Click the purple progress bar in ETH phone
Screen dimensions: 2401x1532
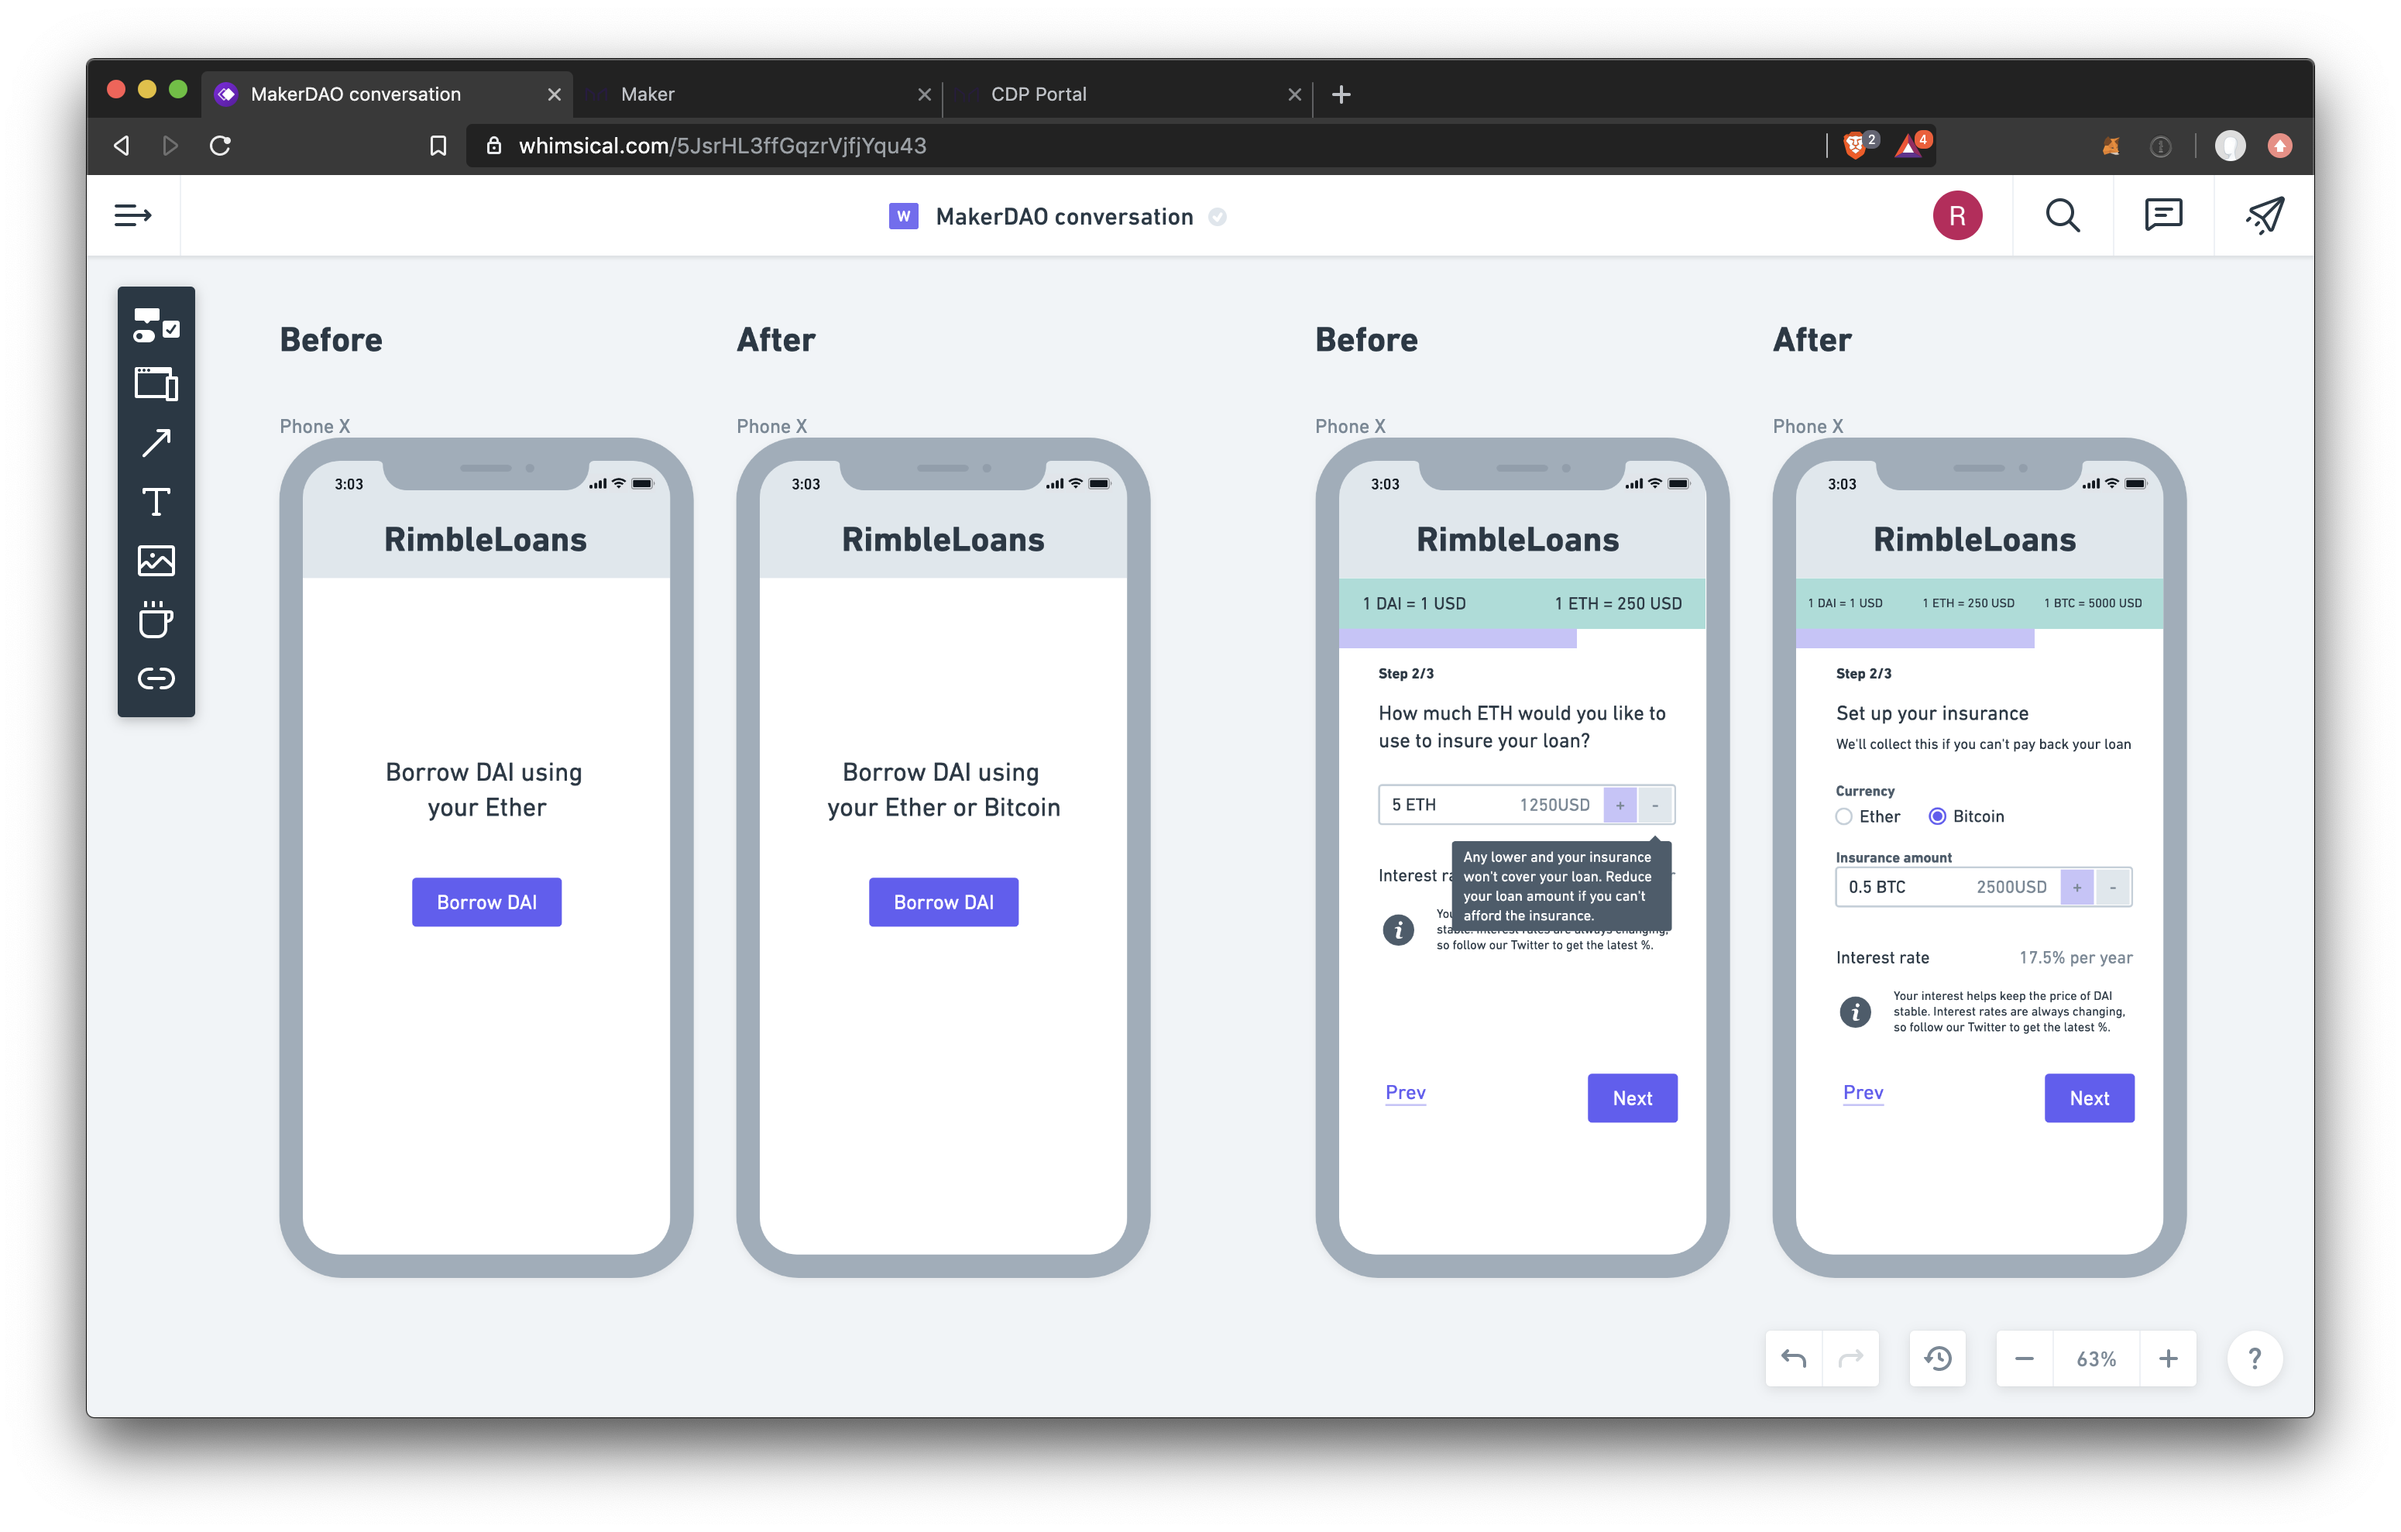pos(1457,638)
